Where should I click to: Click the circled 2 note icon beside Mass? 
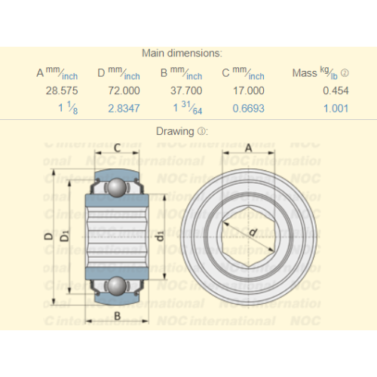tap(345, 73)
